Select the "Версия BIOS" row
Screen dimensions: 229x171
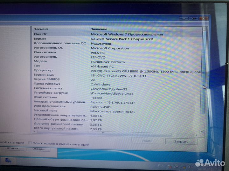click(117, 75)
